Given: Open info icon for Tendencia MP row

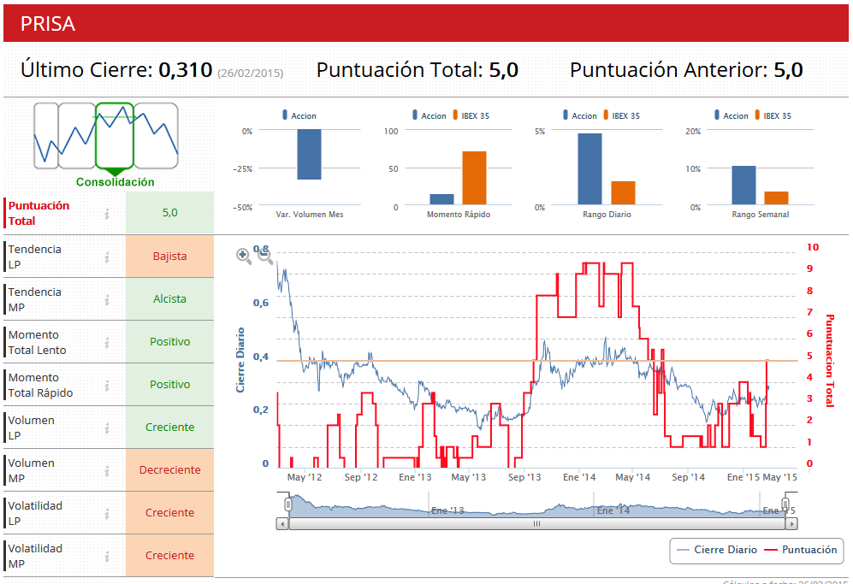Looking at the screenshot, I should [x=107, y=300].
